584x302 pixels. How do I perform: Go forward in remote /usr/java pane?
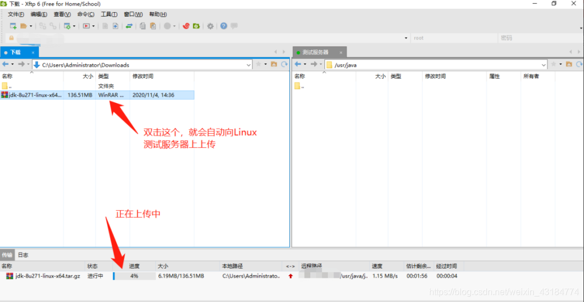313,64
